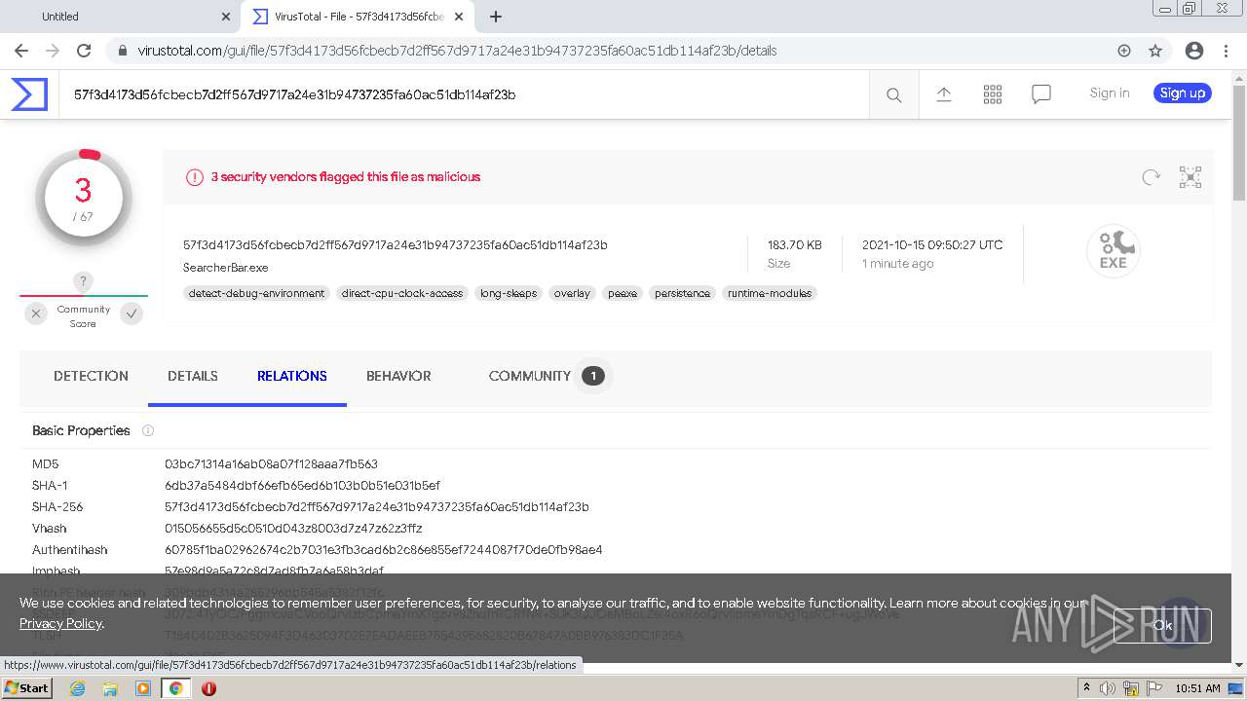Select the Vhash value
The width and height of the screenshot is (1247, 701).
pyautogui.click(x=293, y=529)
